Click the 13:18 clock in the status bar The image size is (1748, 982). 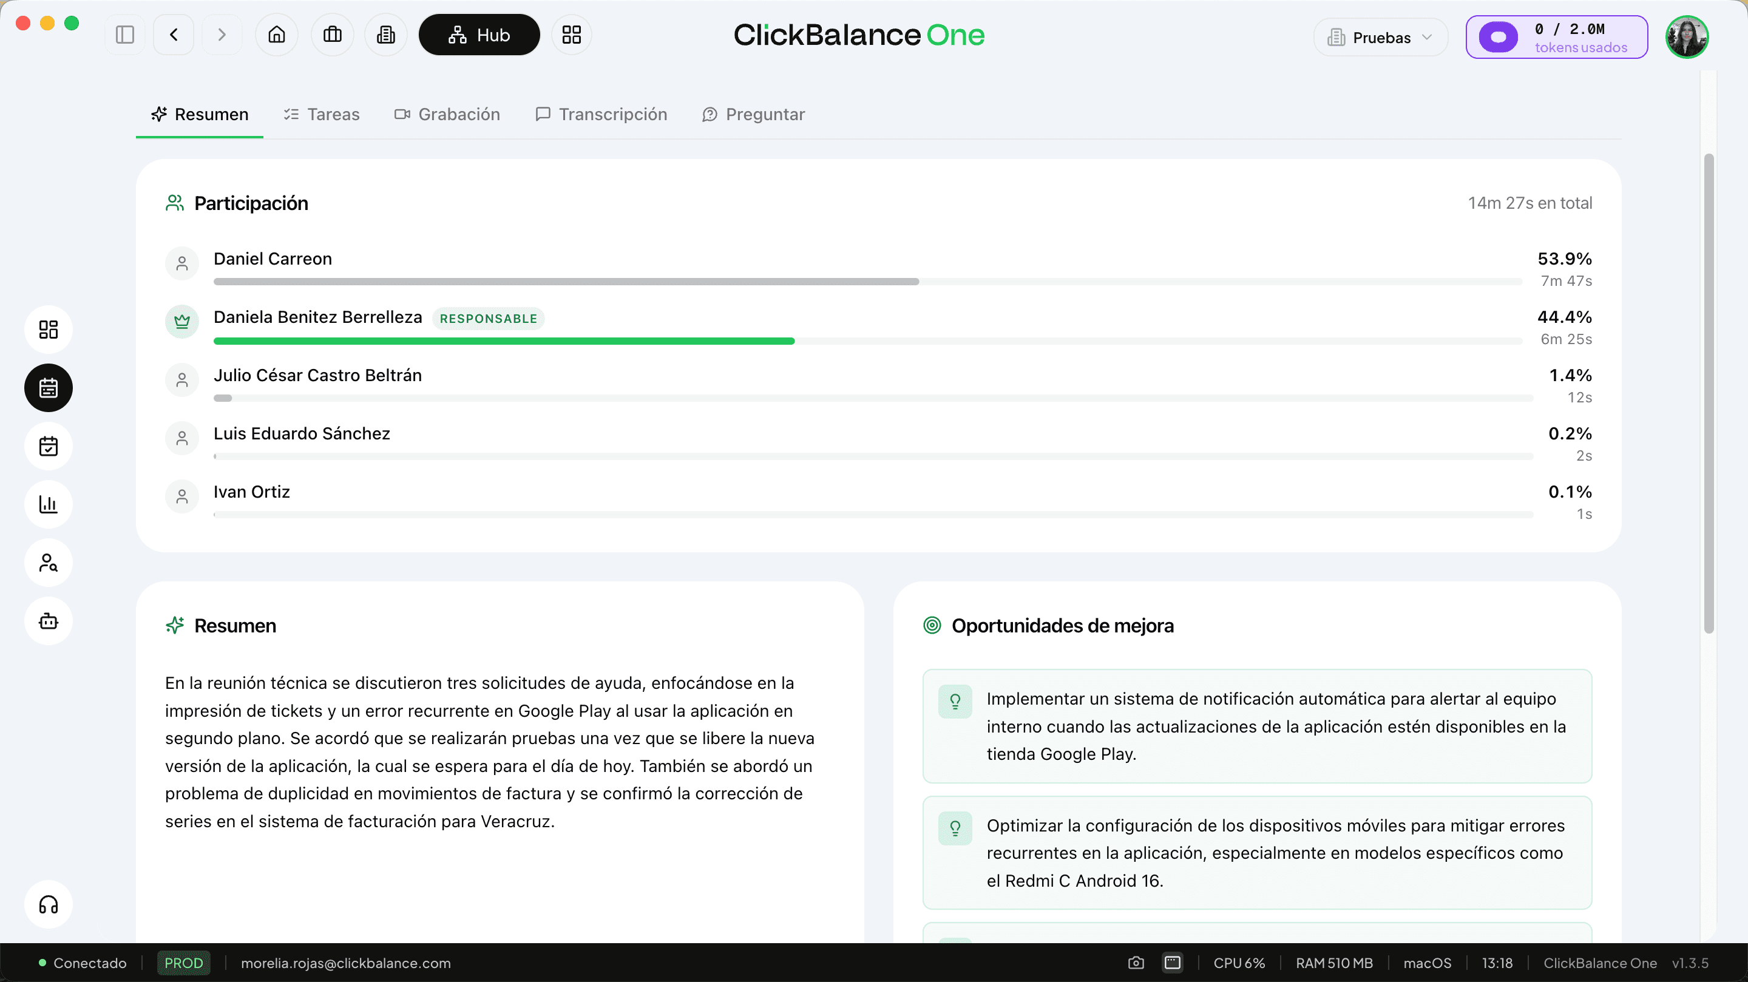tap(1497, 963)
